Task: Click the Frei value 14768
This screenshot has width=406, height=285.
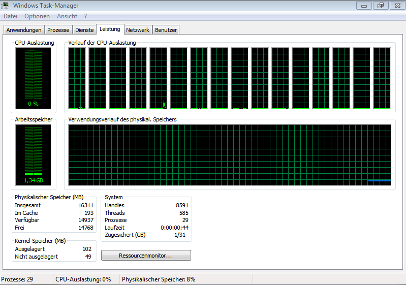Action: coord(86,228)
